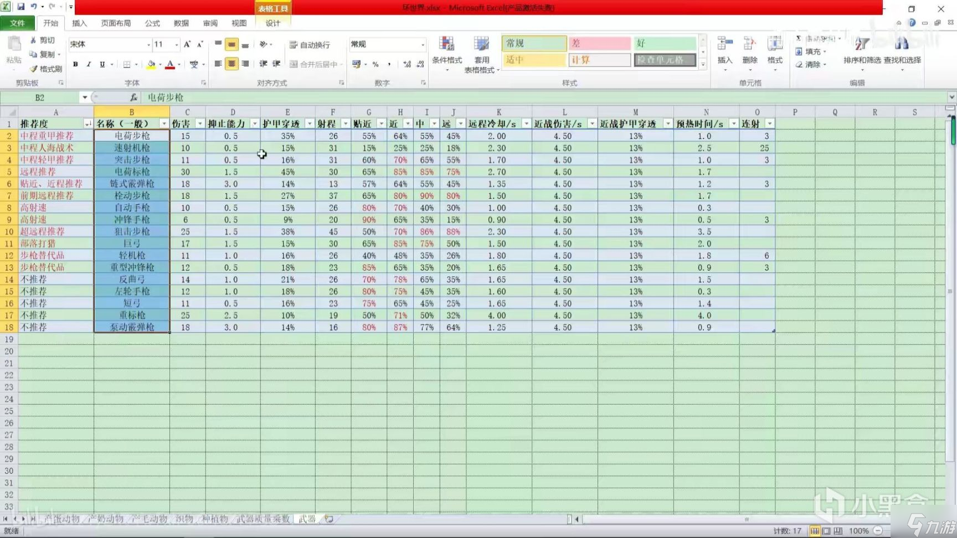Switch to the Insert (插入) ribbon tab
This screenshot has height=538, width=957.
(x=79, y=23)
